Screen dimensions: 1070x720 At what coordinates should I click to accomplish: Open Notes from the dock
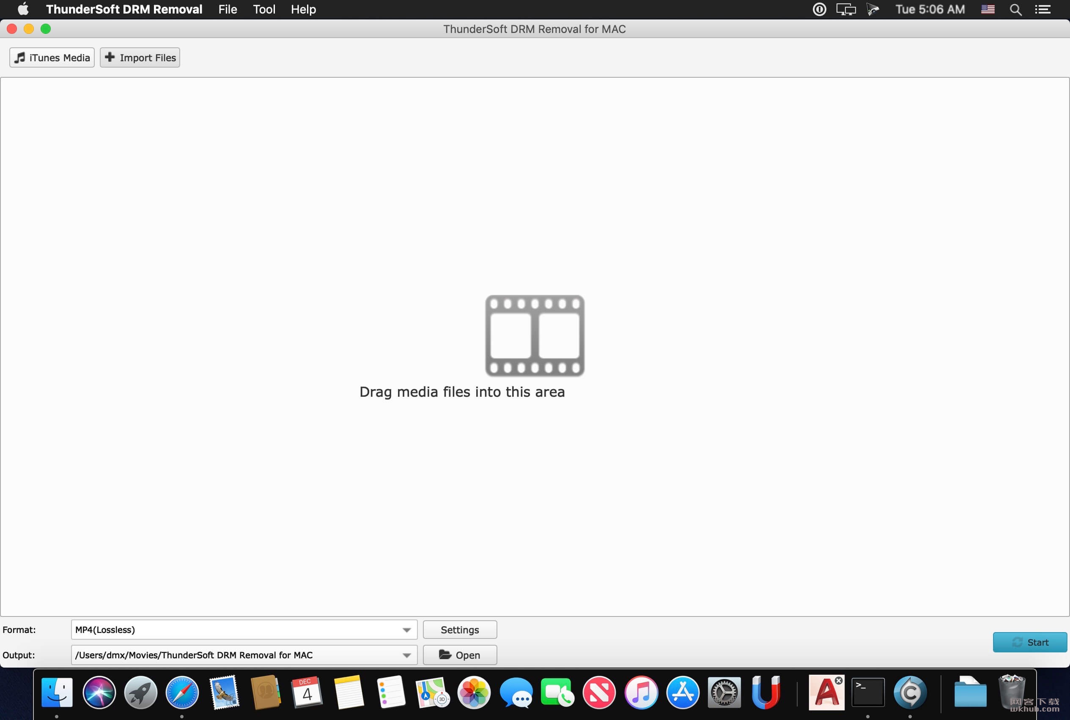coord(349,692)
